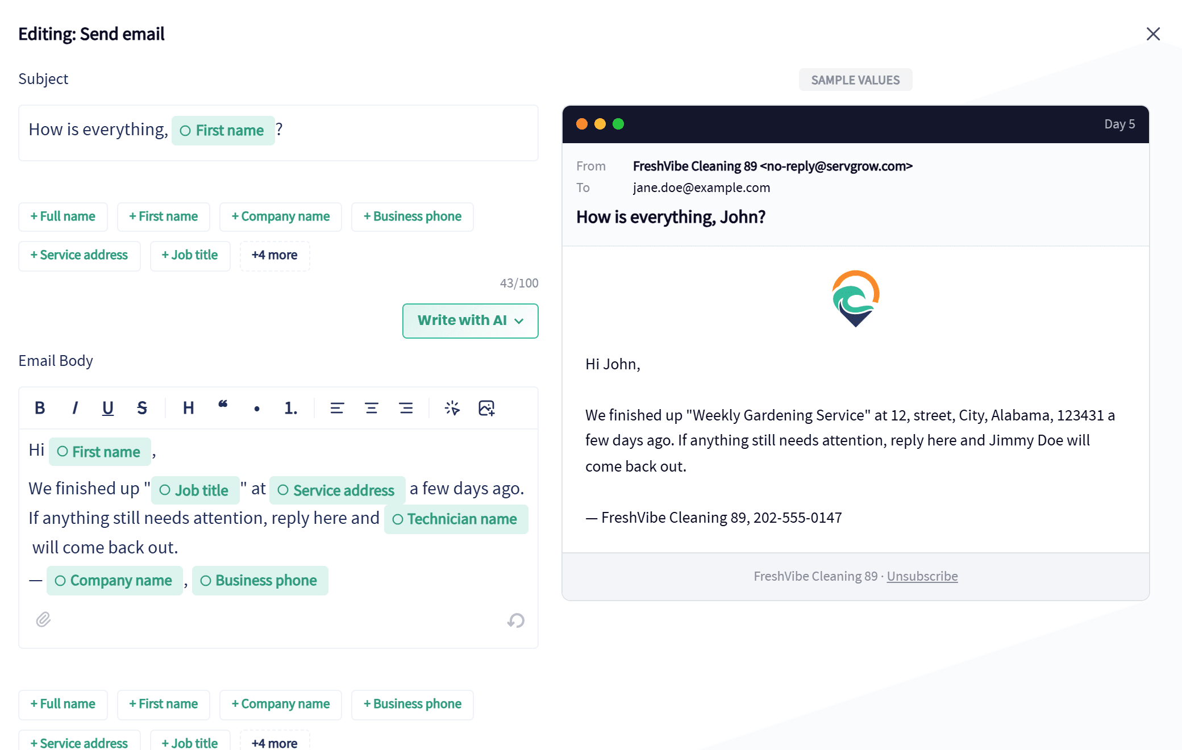The width and height of the screenshot is (1182, 750).
Task: Click the sparkle cursor icon in toolbar
Action: (x=452, y=408)
